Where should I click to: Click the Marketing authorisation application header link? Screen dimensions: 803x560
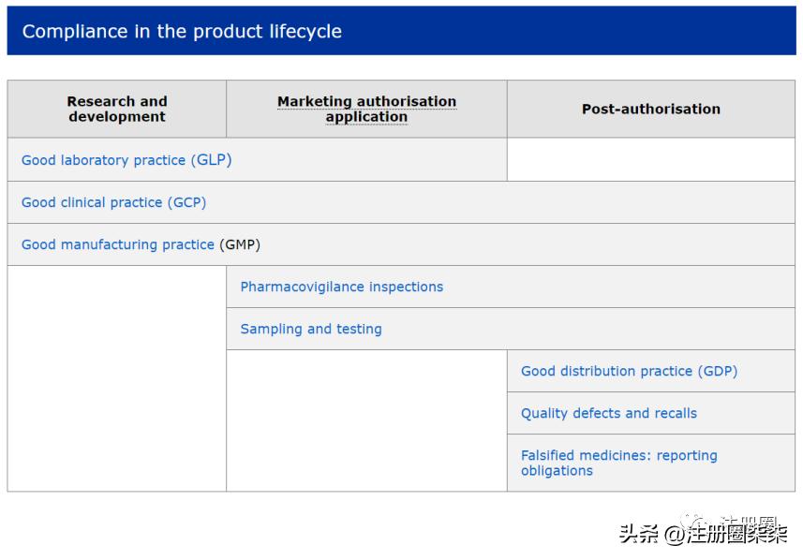coord(366,109)
